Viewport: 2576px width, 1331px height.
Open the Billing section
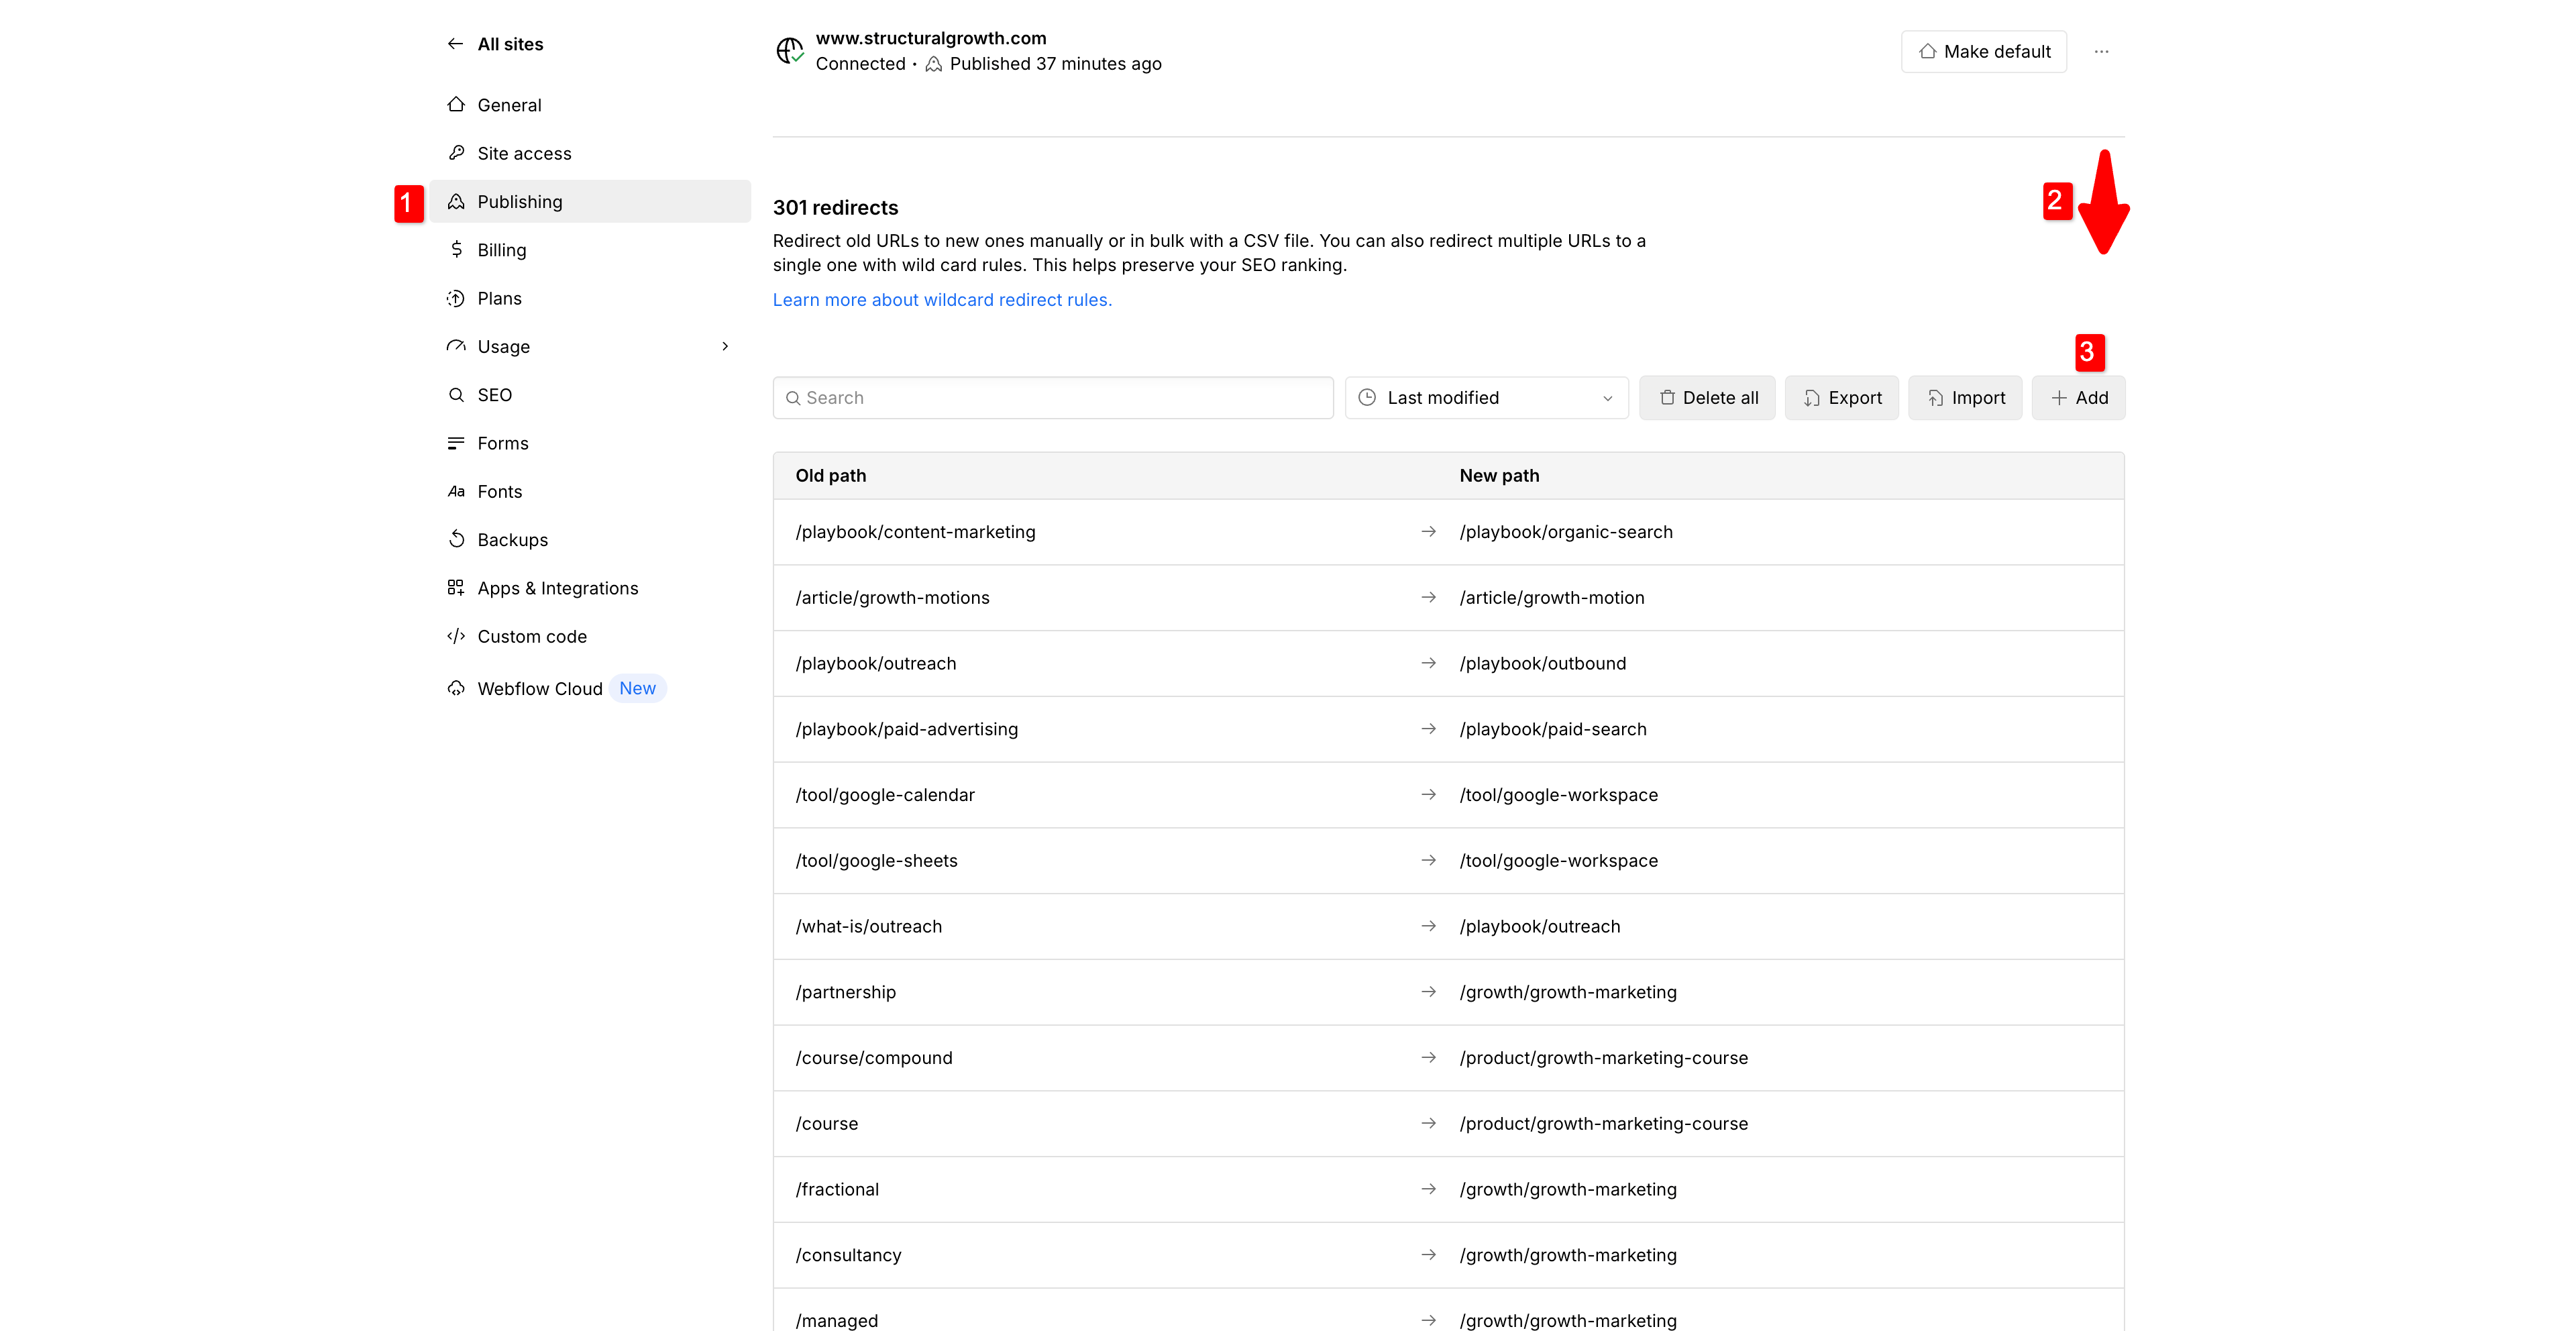tap(501, 250)
